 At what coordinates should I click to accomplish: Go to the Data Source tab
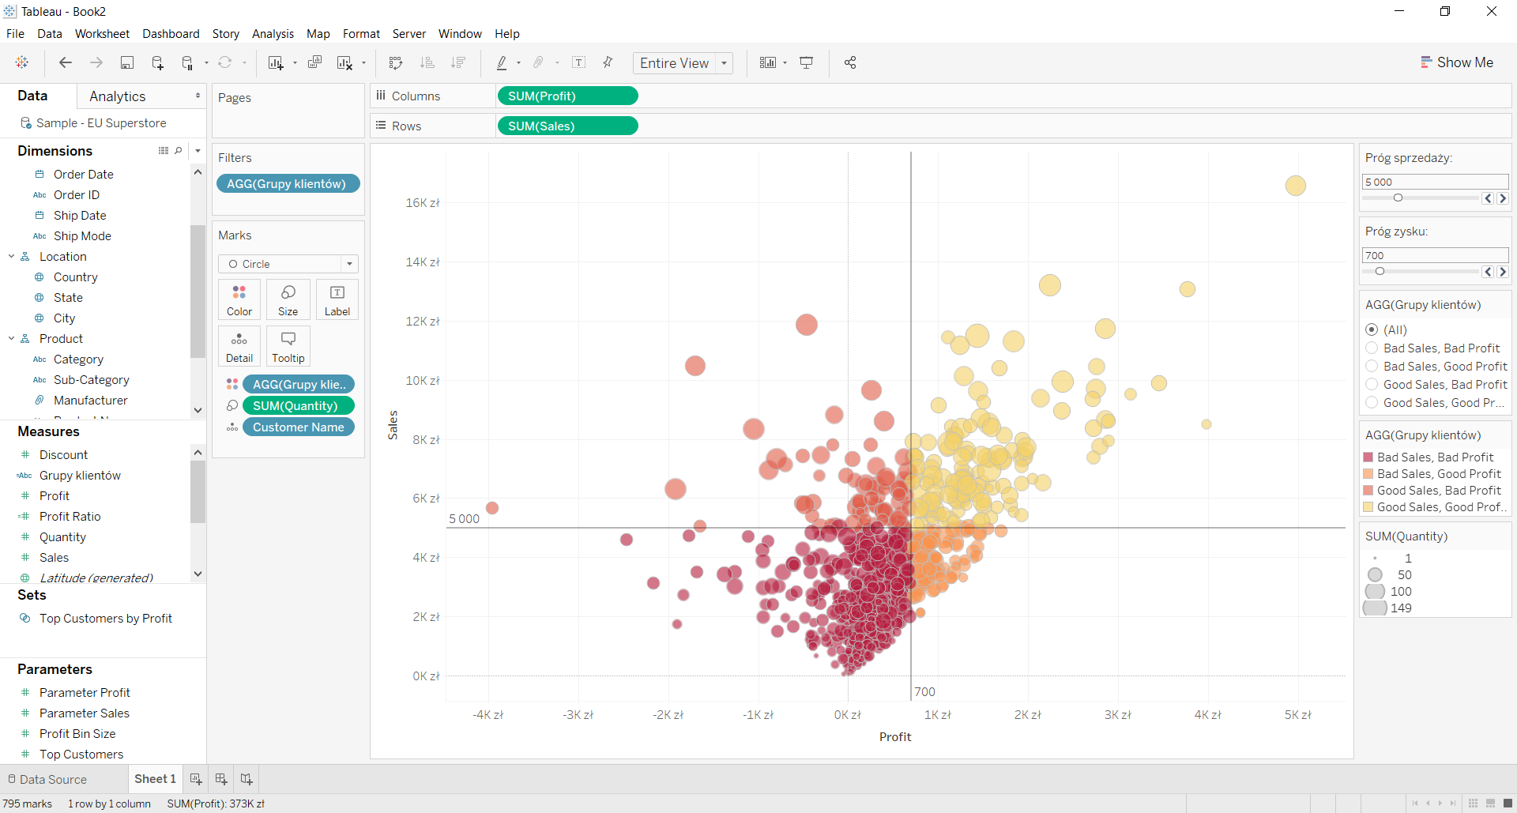(47, 779)
